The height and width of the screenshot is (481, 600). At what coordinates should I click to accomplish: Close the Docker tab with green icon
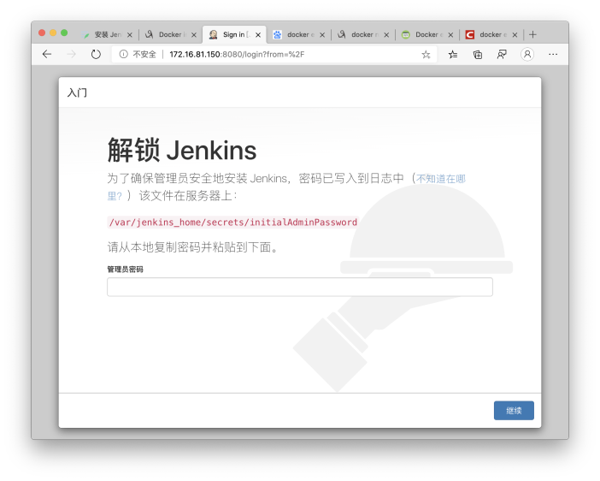[x=450, y=35]
